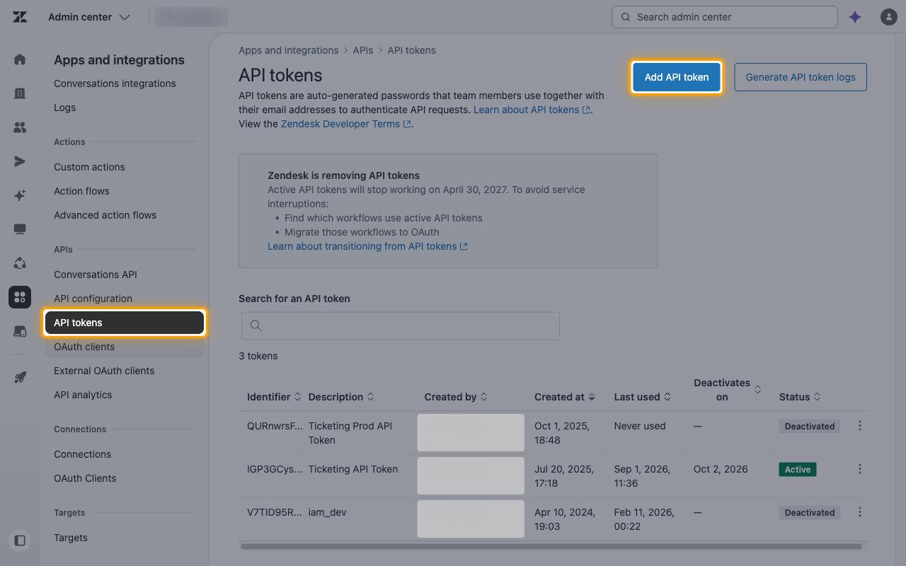Screen dimensions: 906x566
Task: Open actions menu for Ticketing API Token row
Action: click(860, 469)
